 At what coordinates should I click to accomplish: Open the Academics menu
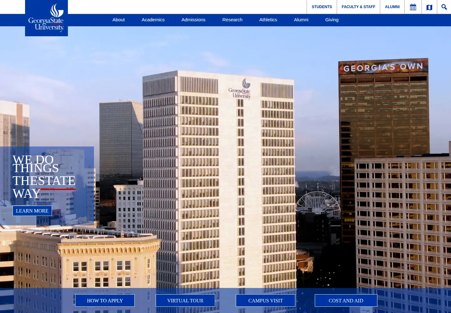[153, 20]
